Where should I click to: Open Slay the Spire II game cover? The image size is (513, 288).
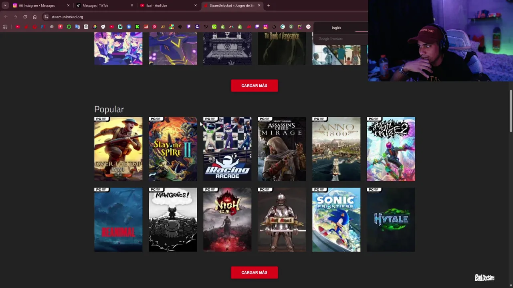click(x=173, y=149)
